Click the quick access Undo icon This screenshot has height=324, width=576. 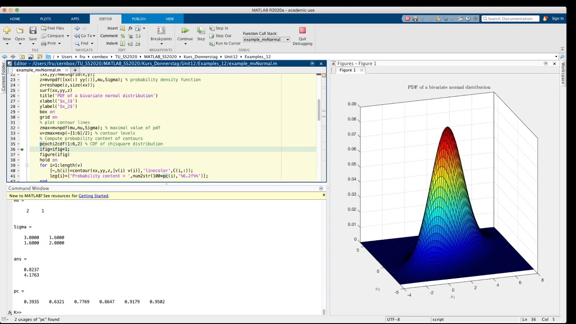tap(445, 18)
